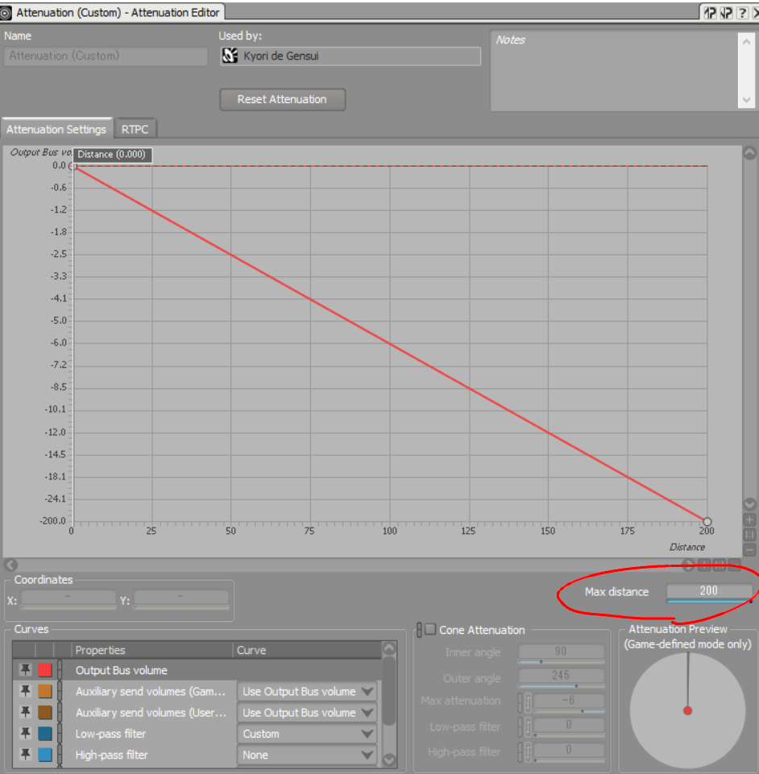759x774 pixels.
Task: Click the graph scroll down arrow icon
Action: [749, 504]
